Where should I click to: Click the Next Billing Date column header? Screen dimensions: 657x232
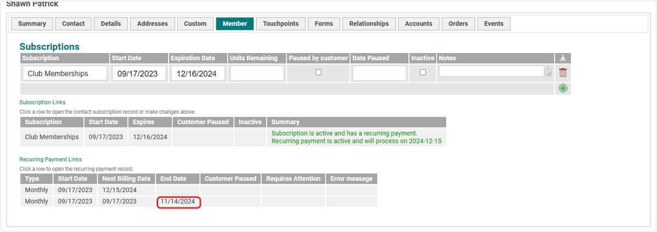click(x=126, y=179)
